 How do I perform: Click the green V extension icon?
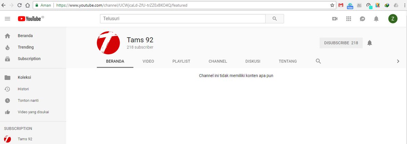tap(377, 5)
